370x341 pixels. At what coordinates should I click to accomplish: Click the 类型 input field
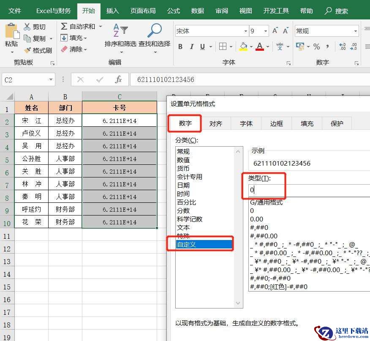click(x=309, y=190)
